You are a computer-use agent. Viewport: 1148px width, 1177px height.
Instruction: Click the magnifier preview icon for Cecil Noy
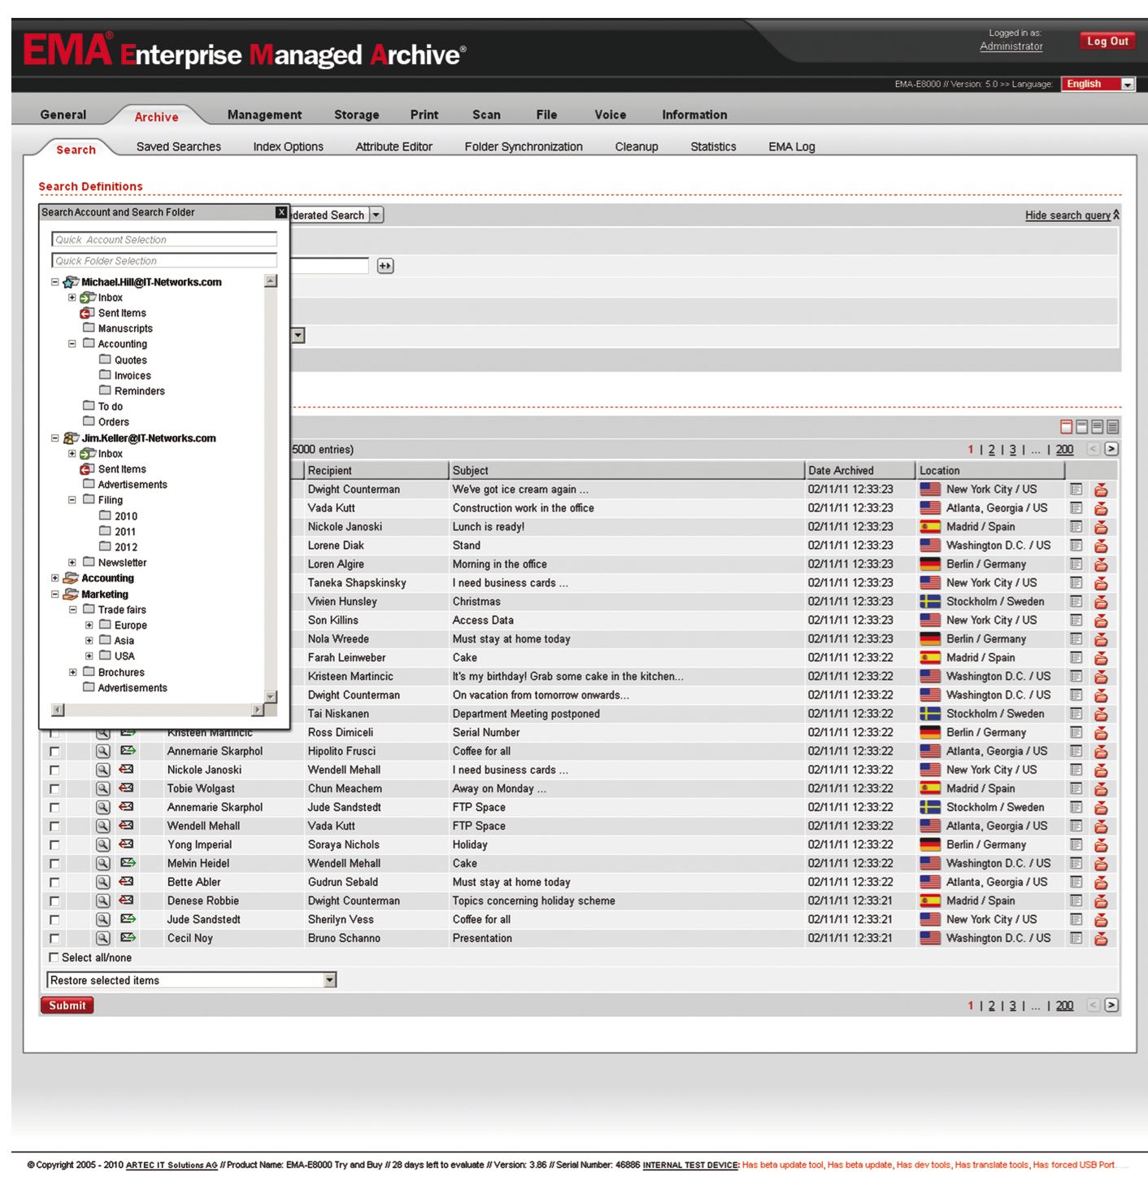[102, 938]
